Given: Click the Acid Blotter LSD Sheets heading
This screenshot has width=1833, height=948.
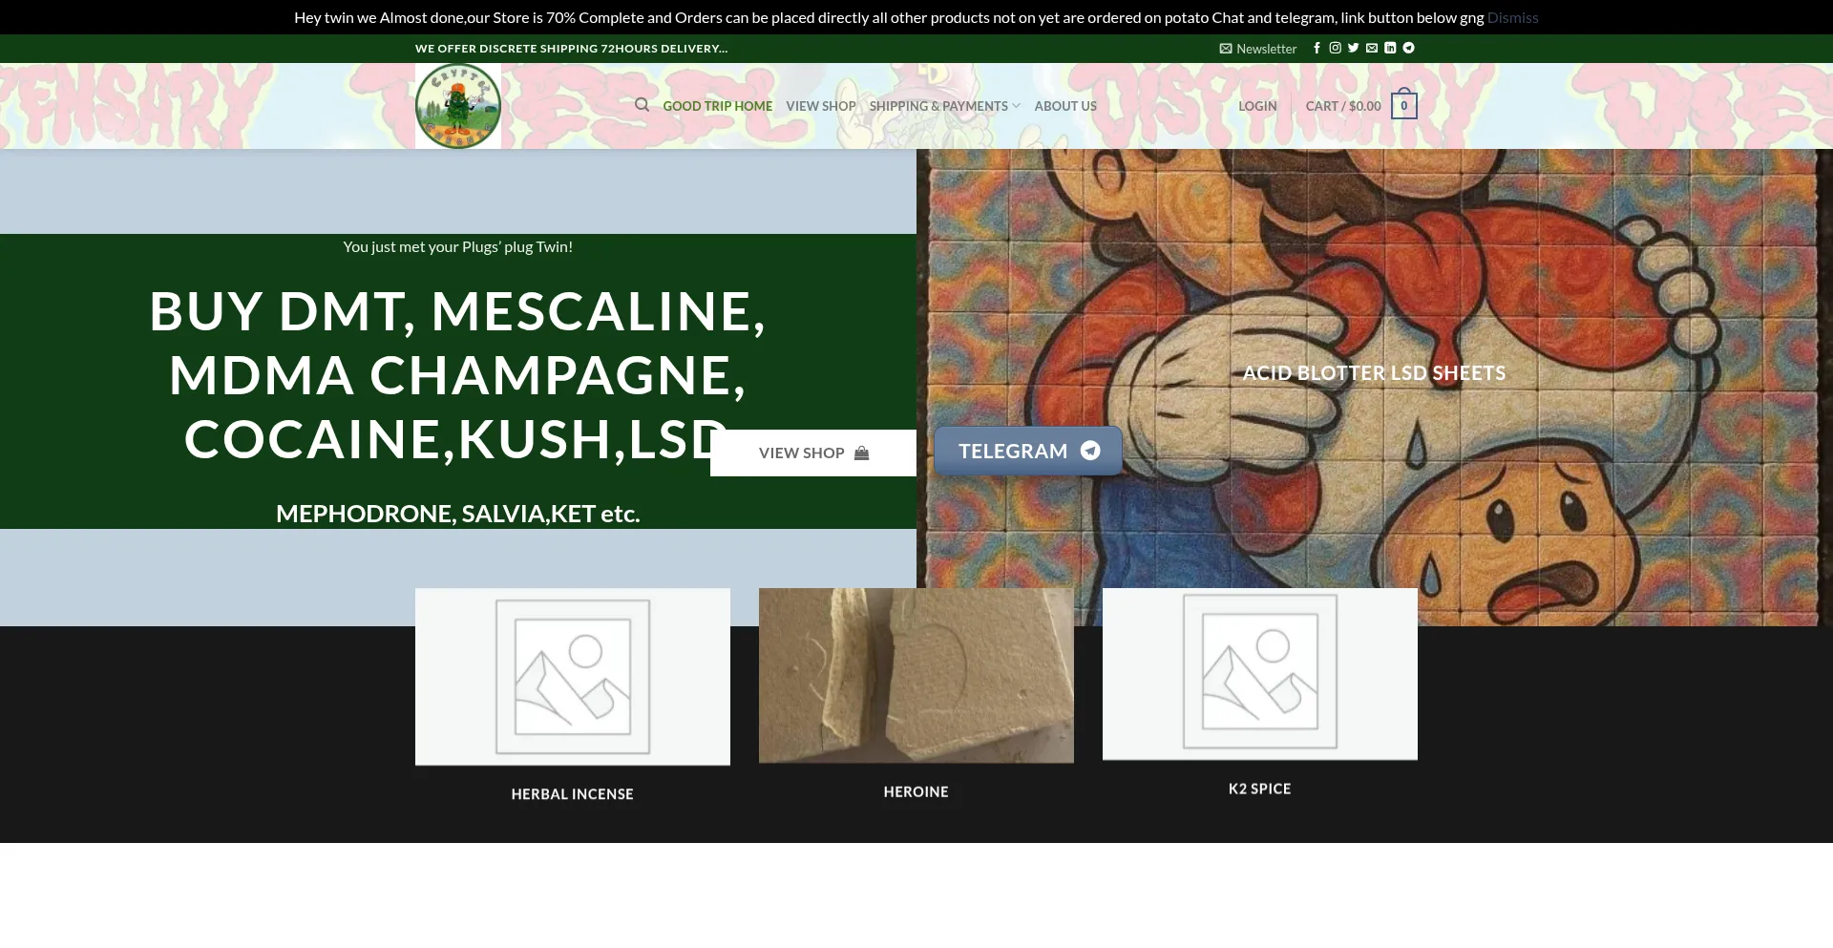Looking at the screenshot, I should tap(1374, 373).
